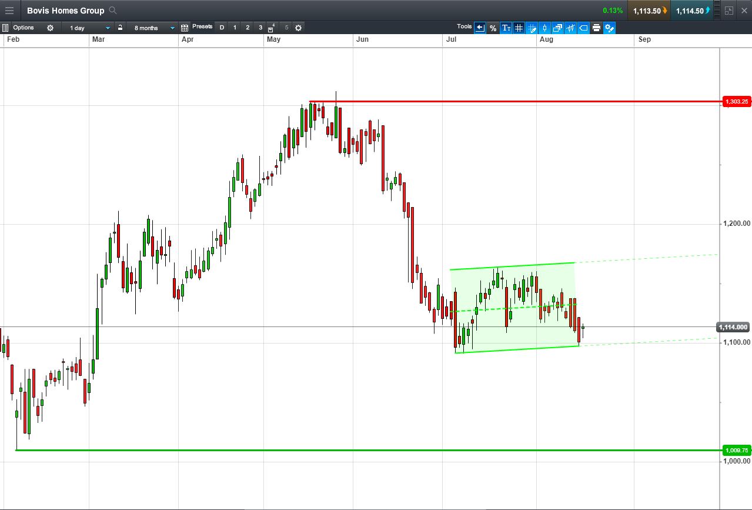The image size is (752, 510).
Task: Select the red 1,303.25 resistance label
Action: (x=736, y=102)
